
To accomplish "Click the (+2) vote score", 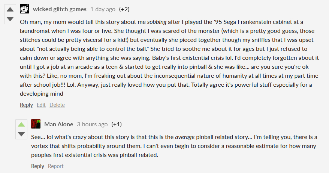I will [x=124, y=9].
